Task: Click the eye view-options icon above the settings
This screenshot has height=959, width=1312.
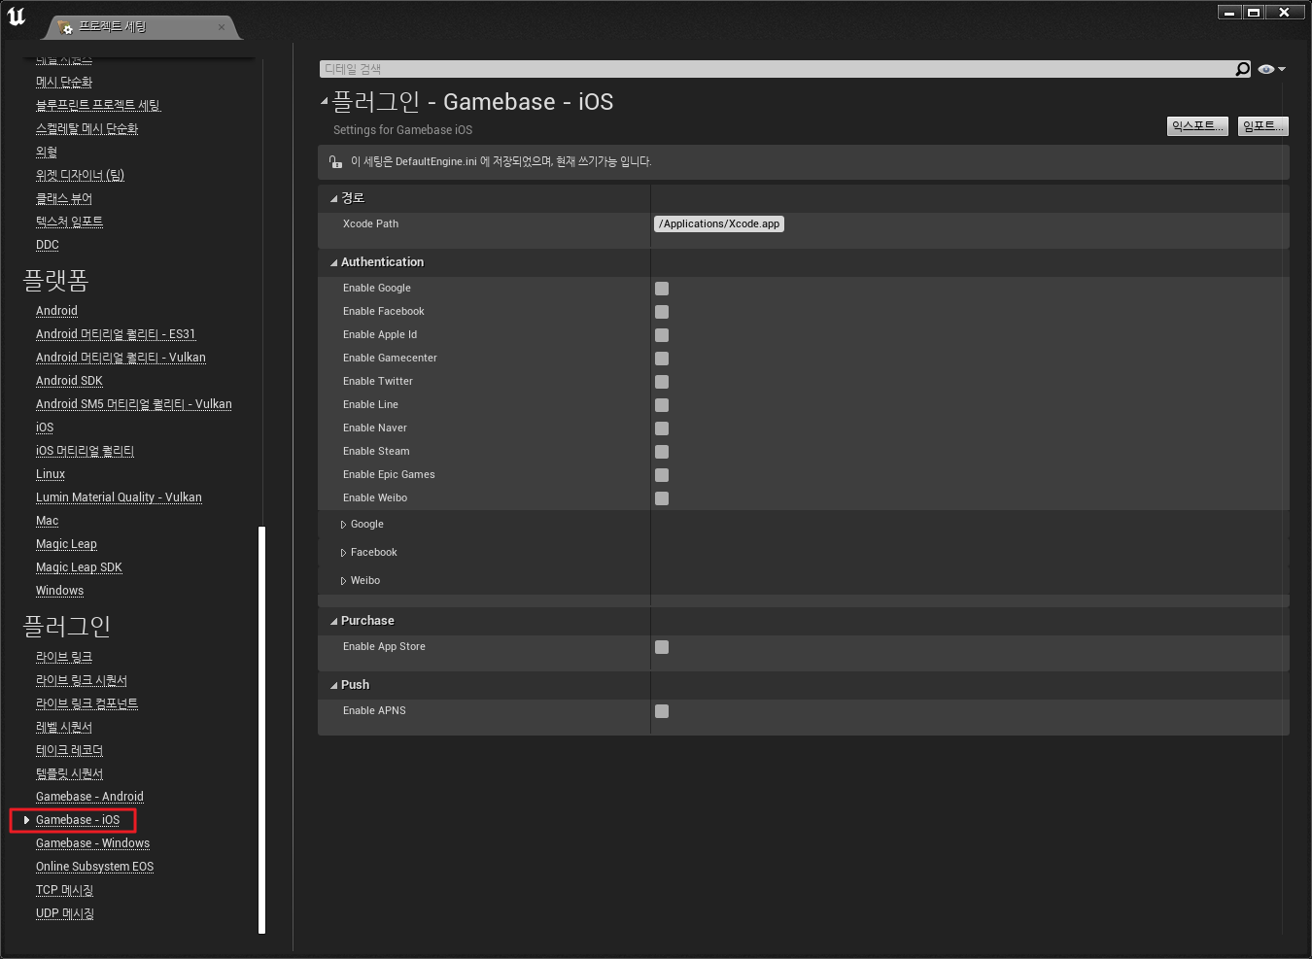Action: [x=1264, y=69]
